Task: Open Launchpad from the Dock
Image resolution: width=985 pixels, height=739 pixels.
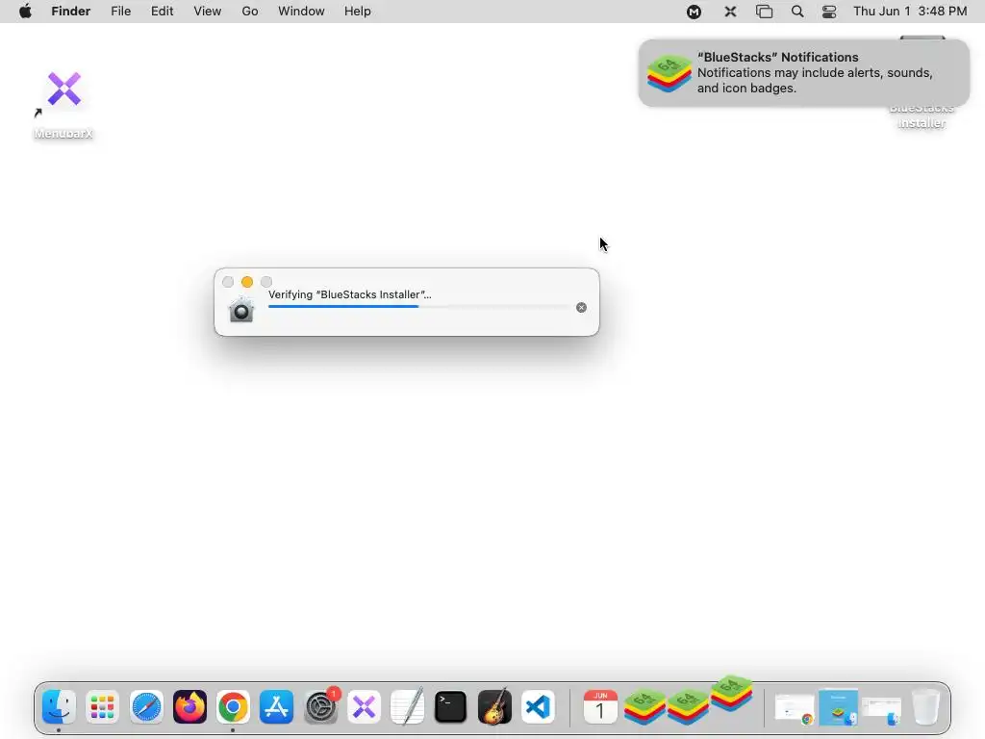Action: point(102,707)
